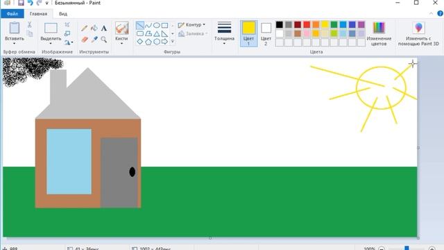Select the Text tool
This screenshot has width=444, height=250.
click(104, 28)
